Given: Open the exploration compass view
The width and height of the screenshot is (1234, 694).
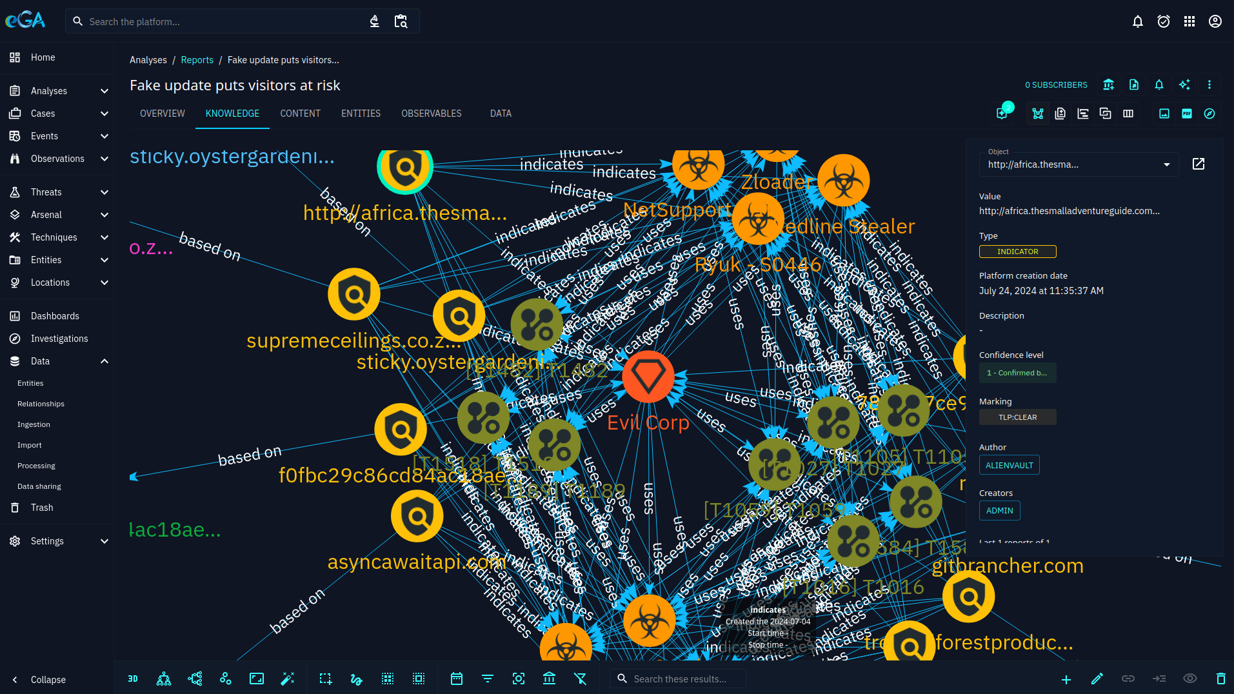Looking at the screenshot, I should (1209, 114).
